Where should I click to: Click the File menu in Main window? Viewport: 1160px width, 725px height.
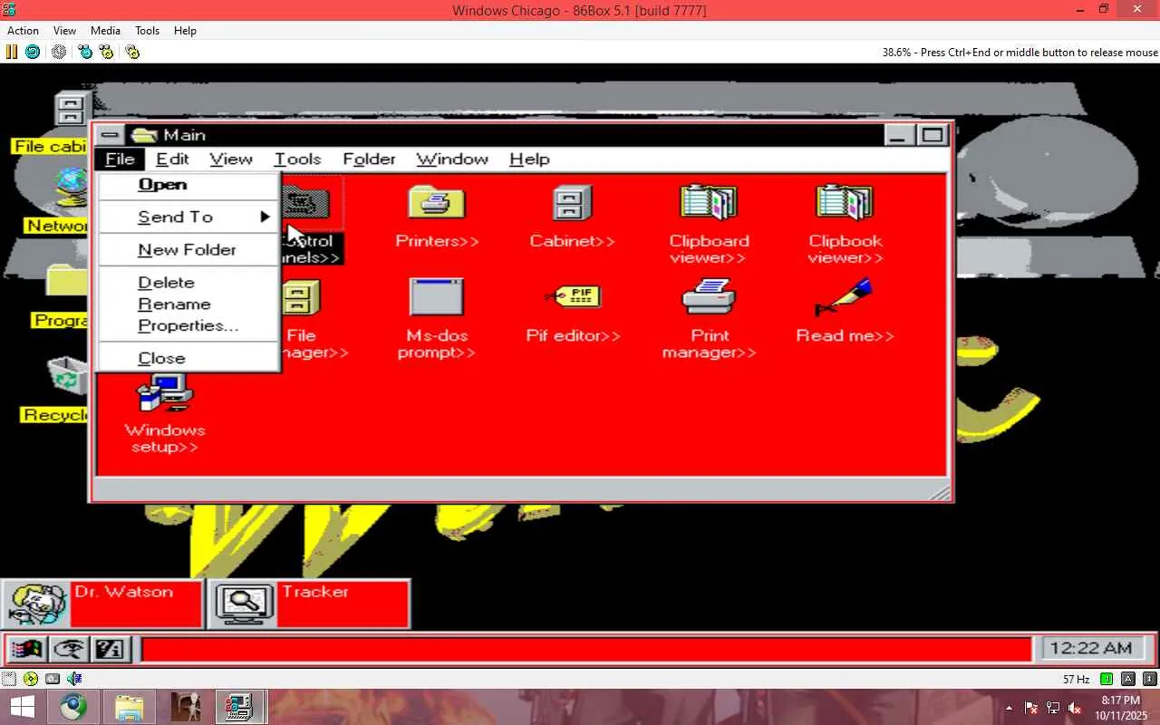point(120,159)
